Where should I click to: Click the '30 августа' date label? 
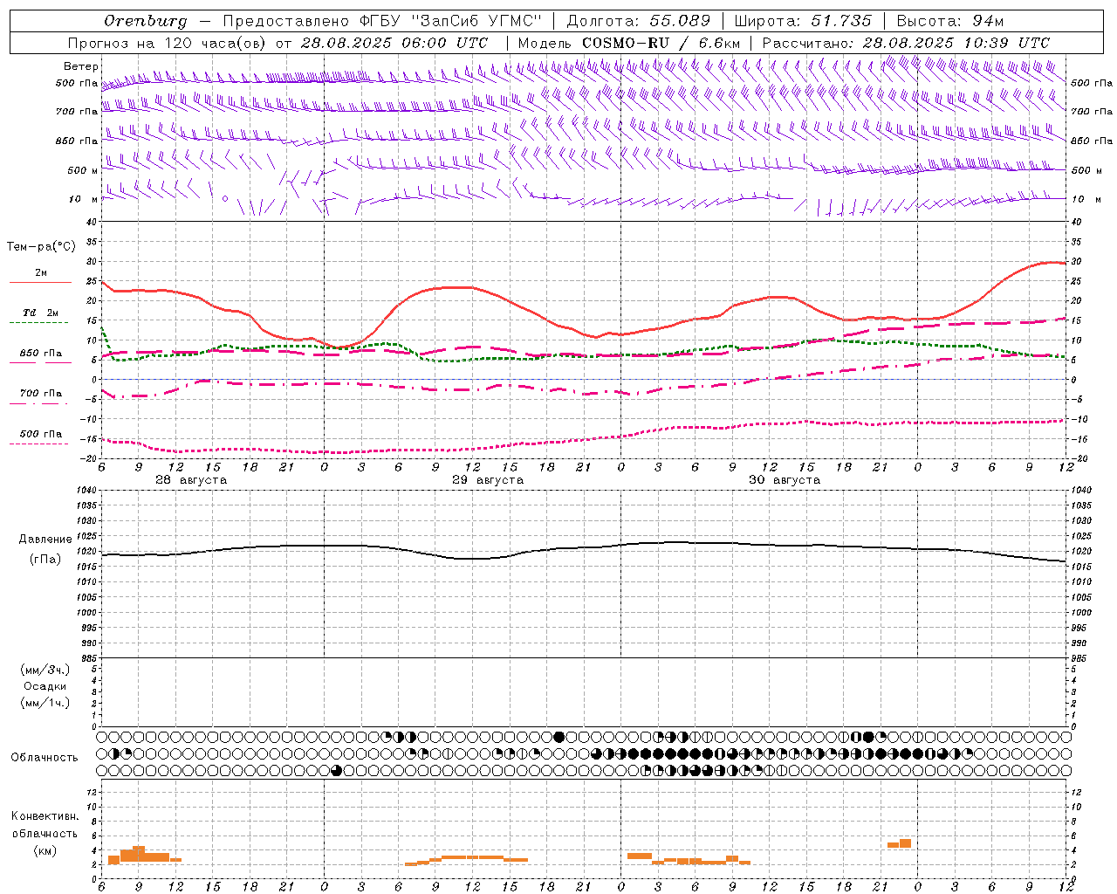[x=785, y=480]
